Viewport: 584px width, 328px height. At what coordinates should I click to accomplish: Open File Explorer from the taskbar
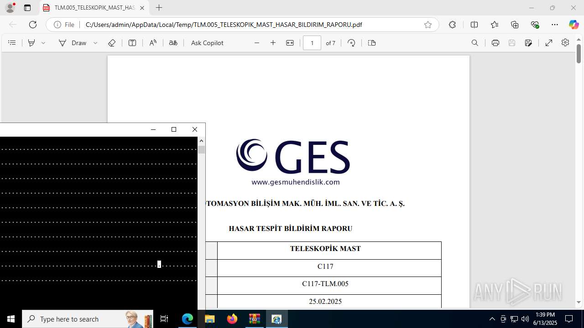[x=209, y=319]
